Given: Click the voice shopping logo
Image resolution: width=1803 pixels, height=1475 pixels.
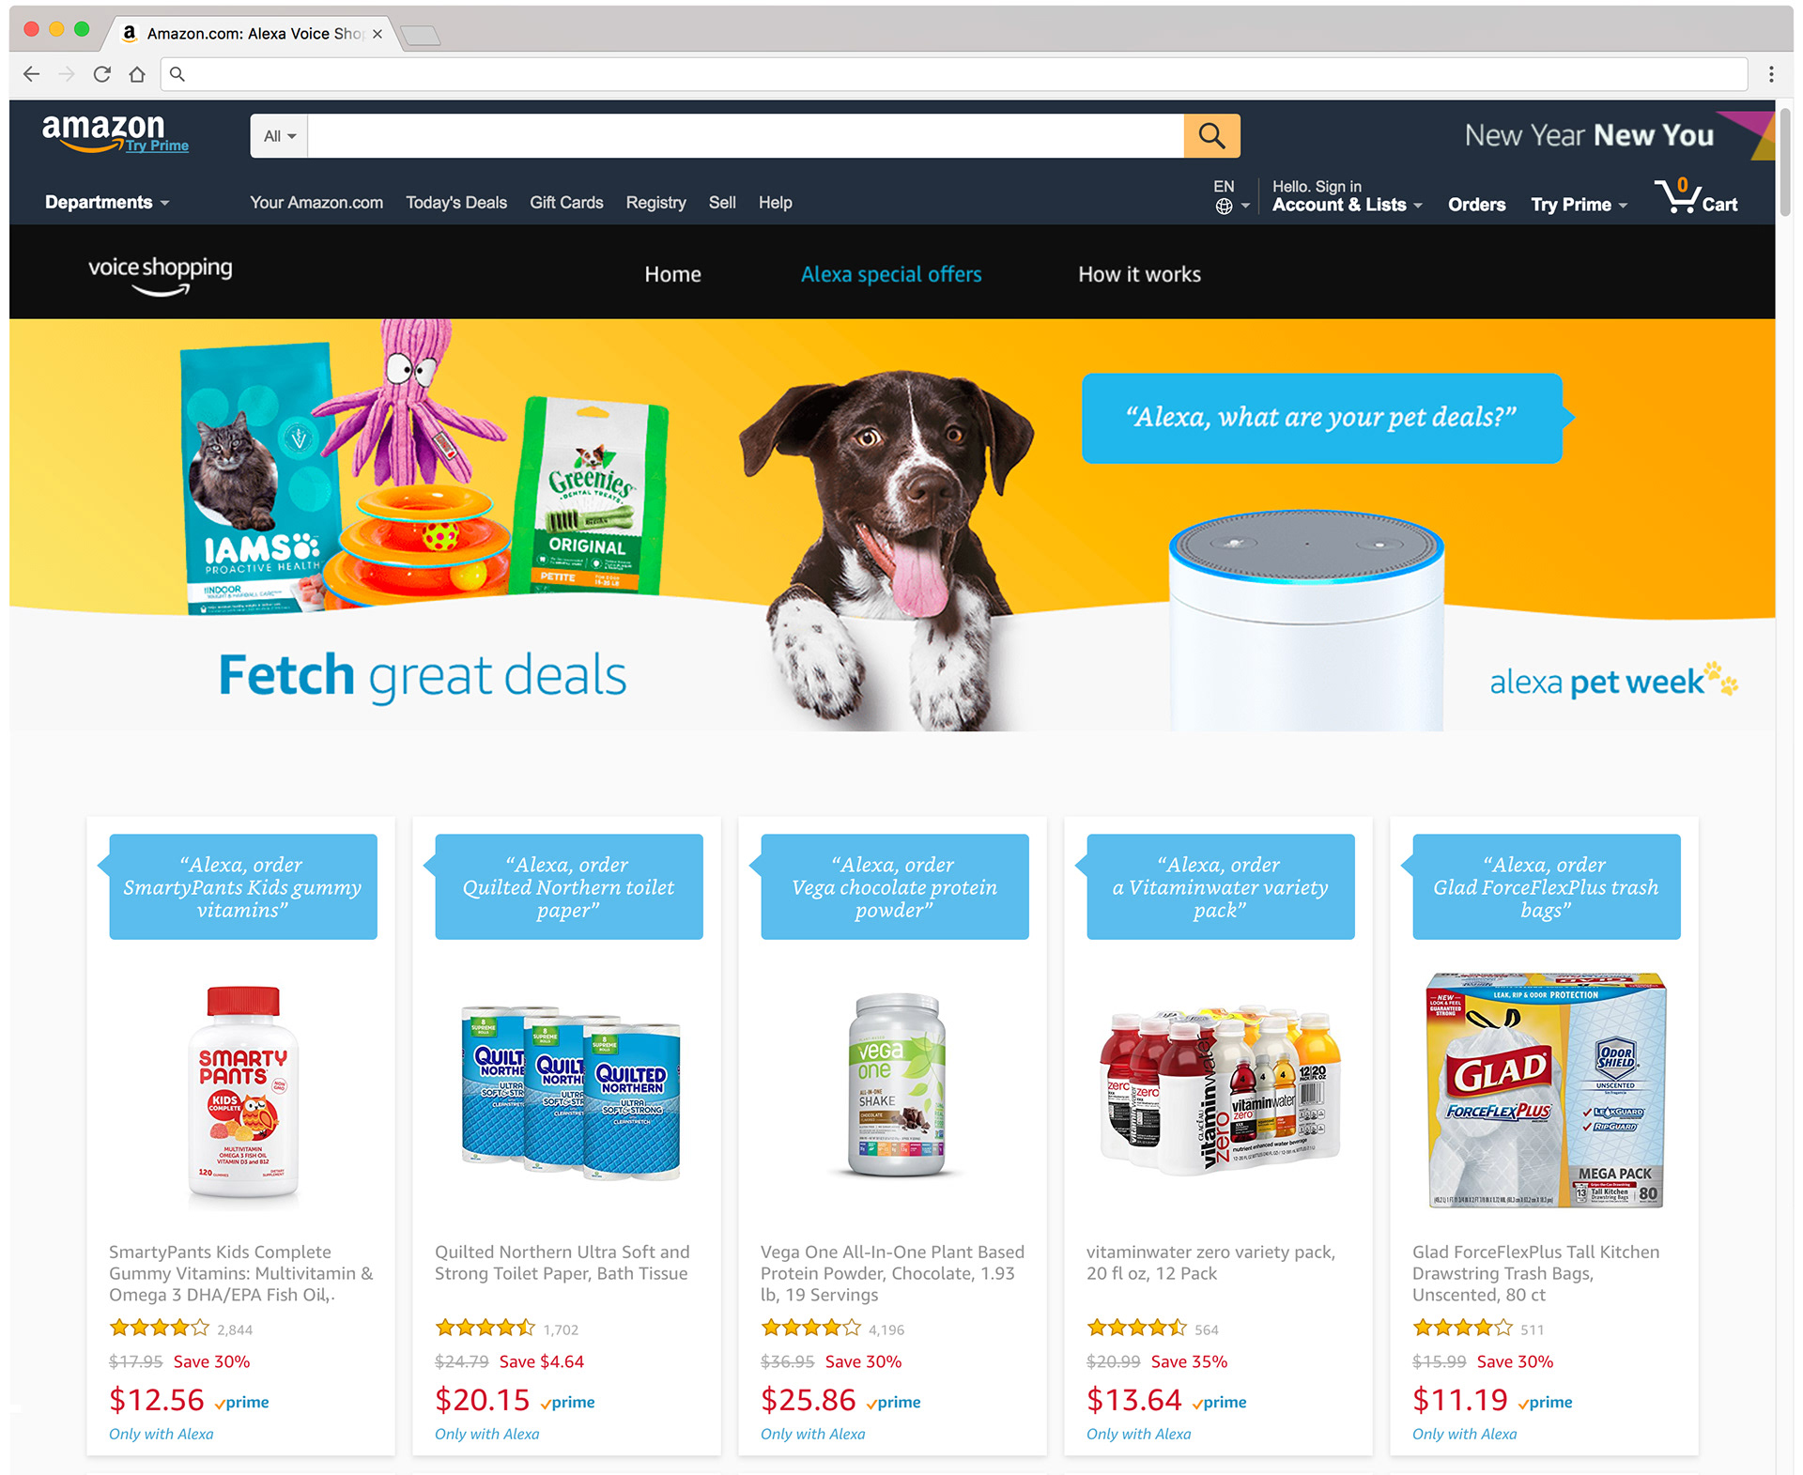Looking at the screenshot, I should pos(161,275).
